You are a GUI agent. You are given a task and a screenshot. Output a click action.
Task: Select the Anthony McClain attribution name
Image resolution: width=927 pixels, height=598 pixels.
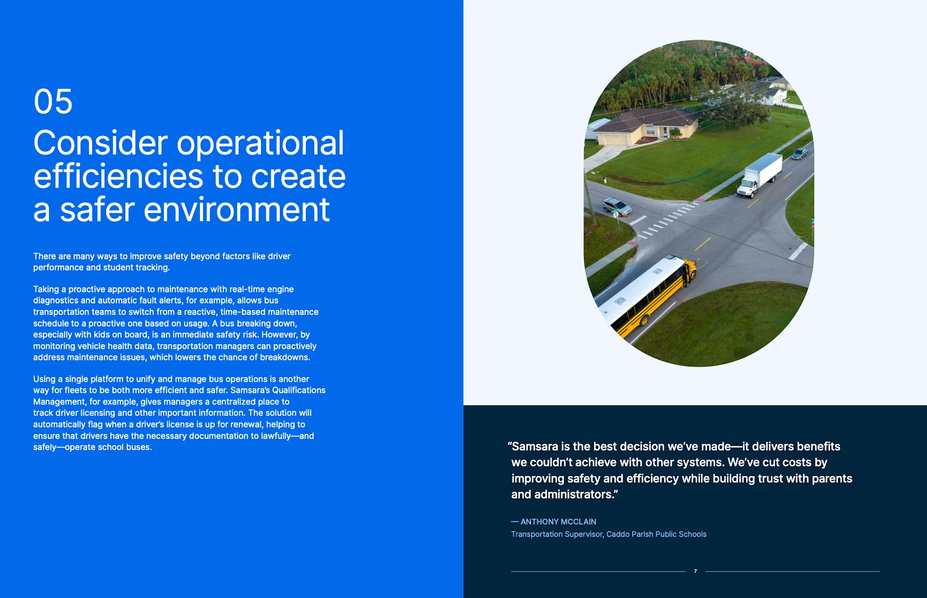pyautogui.click(x=553, y=522)
